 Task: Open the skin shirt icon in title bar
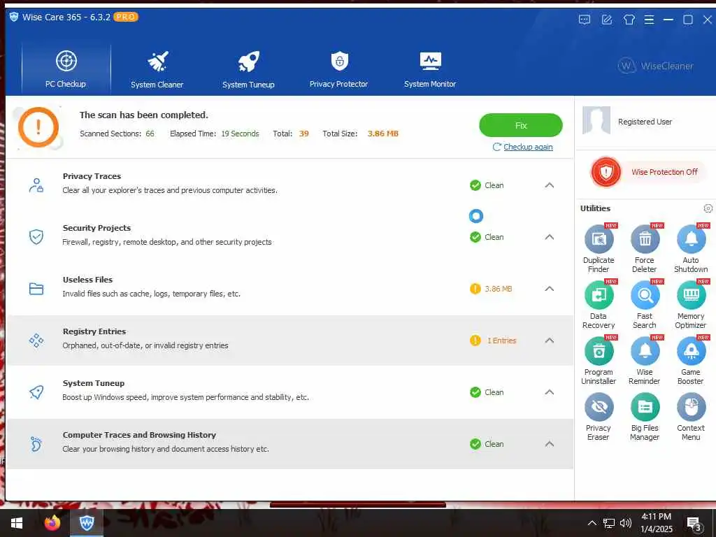[x=629, y=20]
